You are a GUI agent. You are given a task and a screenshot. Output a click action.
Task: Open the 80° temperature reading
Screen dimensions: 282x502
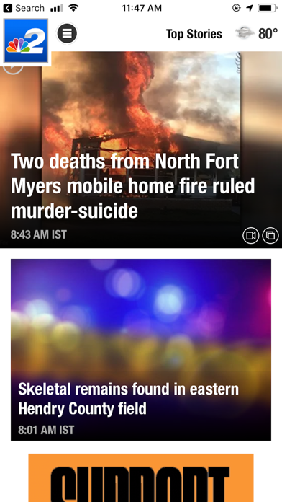pos(268,33)
